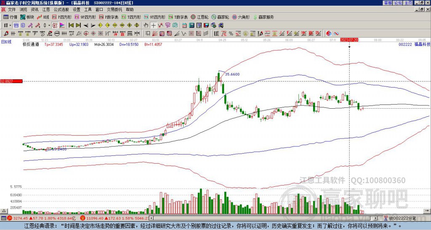
Task: Select the circled crosshair target tool
Action: click(x=86, y=34)
